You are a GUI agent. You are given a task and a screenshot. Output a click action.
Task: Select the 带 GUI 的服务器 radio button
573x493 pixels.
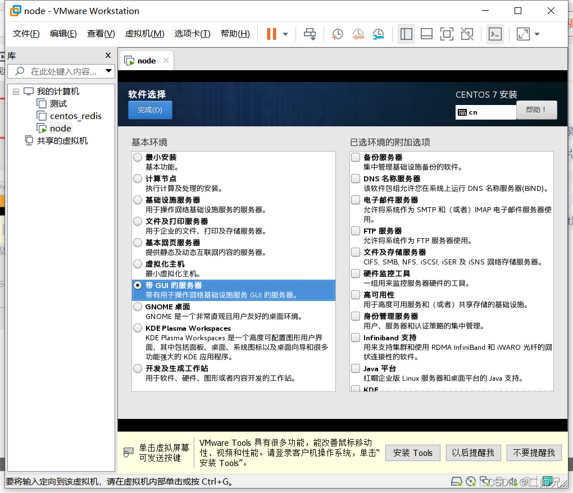tap(138, 285)
